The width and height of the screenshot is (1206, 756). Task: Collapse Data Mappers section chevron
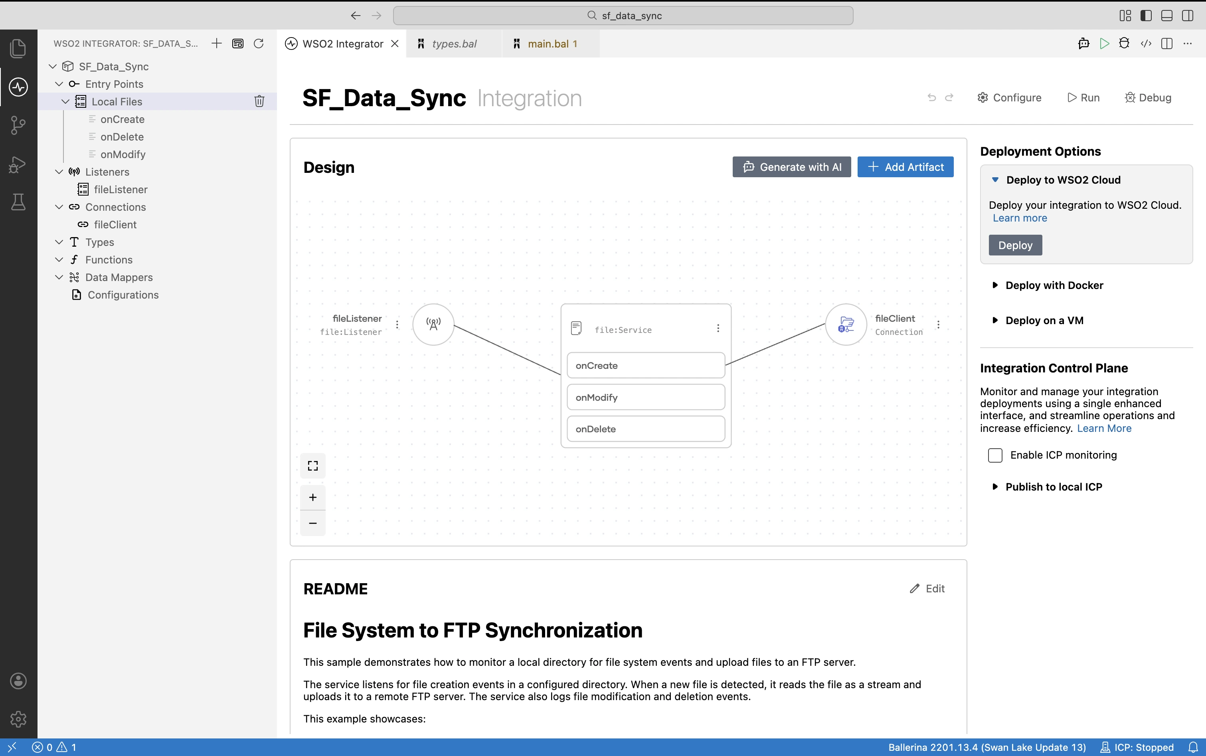(59, 277)
